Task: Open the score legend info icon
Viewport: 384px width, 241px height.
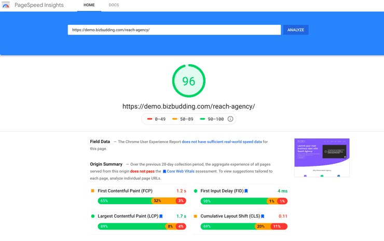Action: pyautogui.click(x=230, y=119)
